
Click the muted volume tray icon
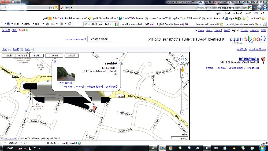pos(20,148)
